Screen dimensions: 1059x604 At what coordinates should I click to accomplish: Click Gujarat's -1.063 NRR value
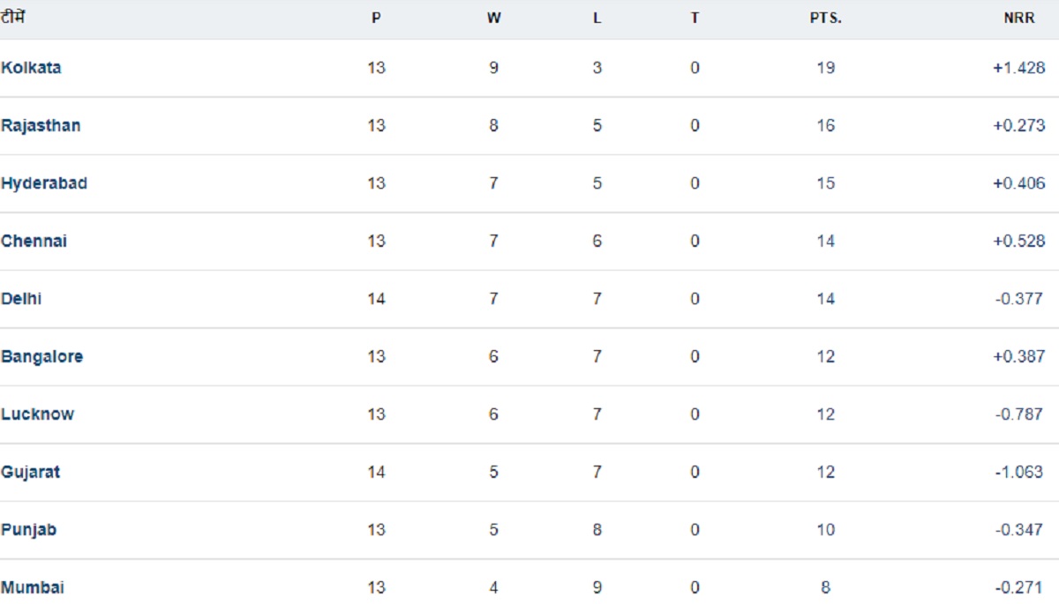pyautogui.click(x=1018, y=472)
